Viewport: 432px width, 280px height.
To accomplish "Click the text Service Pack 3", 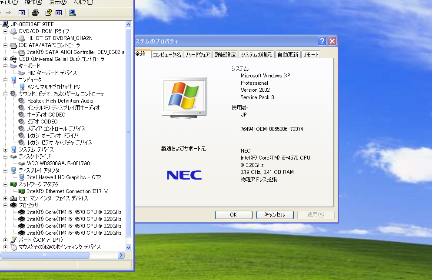I will pos(257,97).
